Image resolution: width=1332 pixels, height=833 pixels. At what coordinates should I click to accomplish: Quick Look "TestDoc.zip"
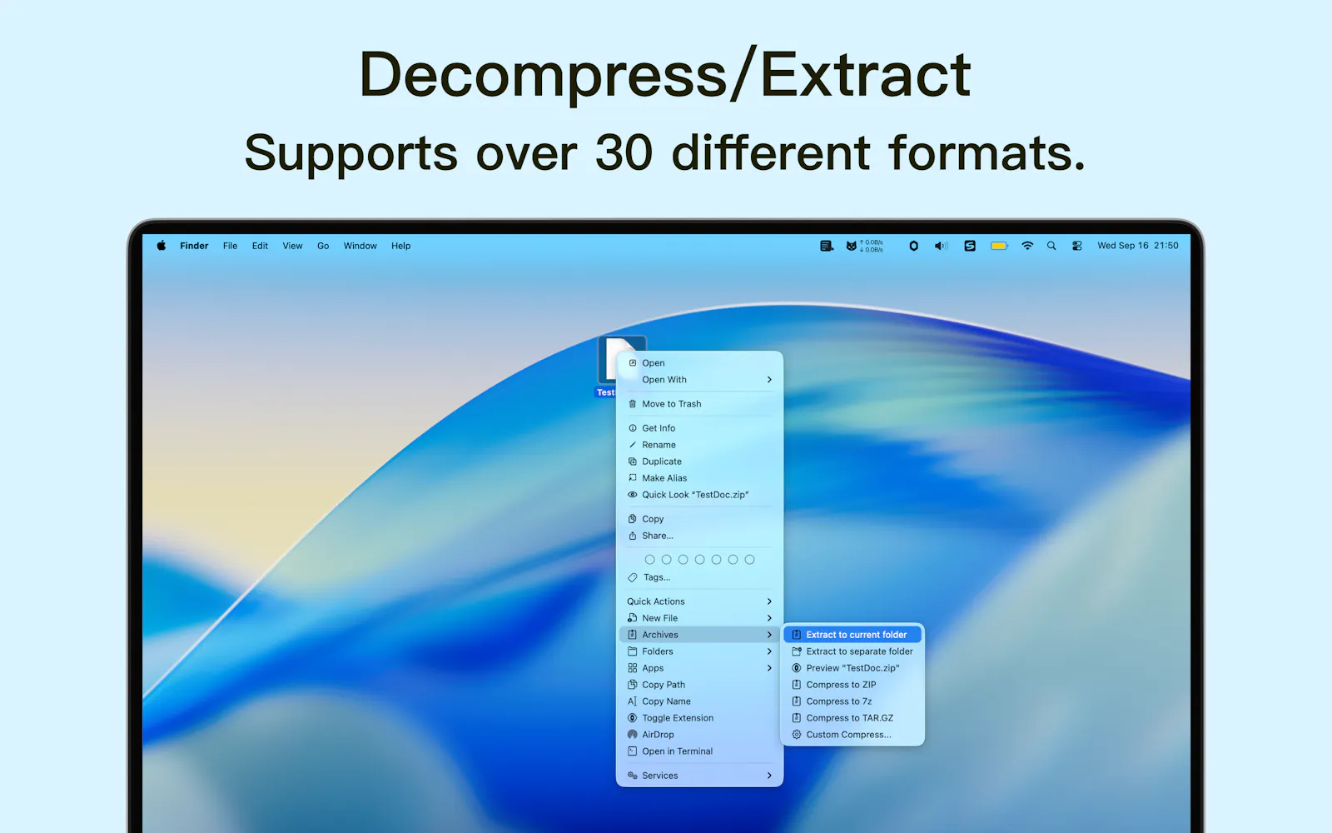click(x=699, y=495)
